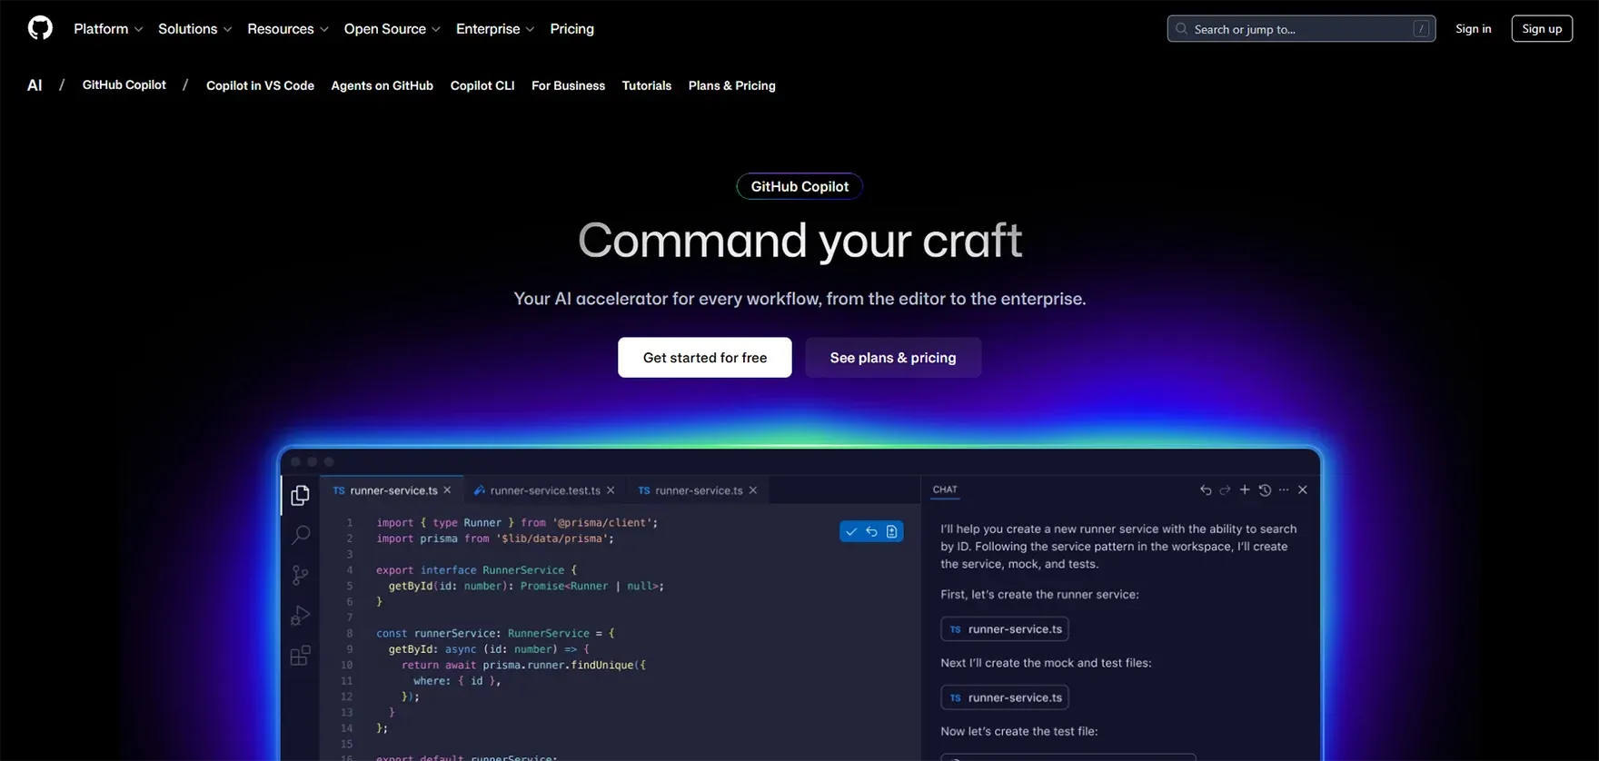Expand the Solutions dropdown
1599x761 pixels.
[194, 29]
